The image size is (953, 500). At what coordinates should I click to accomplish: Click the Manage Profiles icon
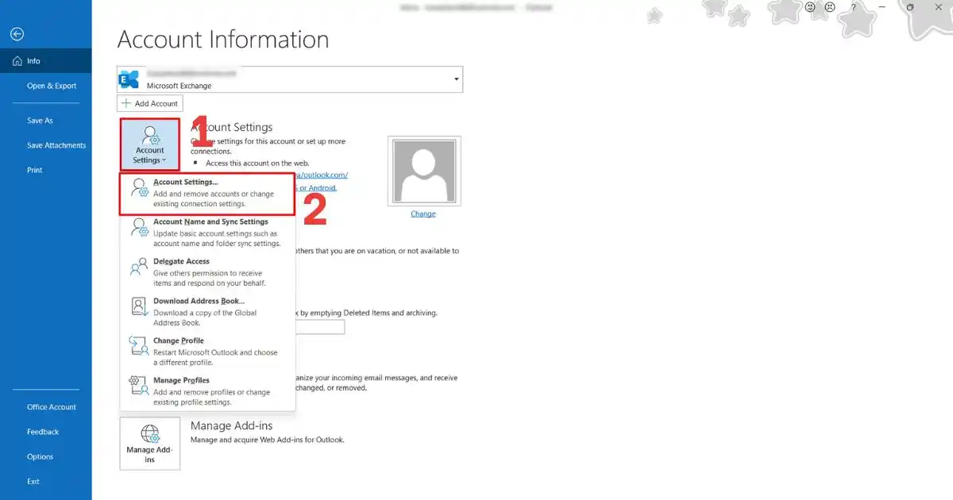(139, 386)
